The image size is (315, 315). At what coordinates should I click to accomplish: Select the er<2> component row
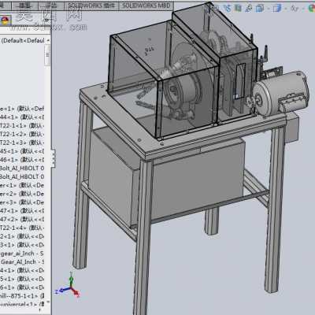pos(22,194)
